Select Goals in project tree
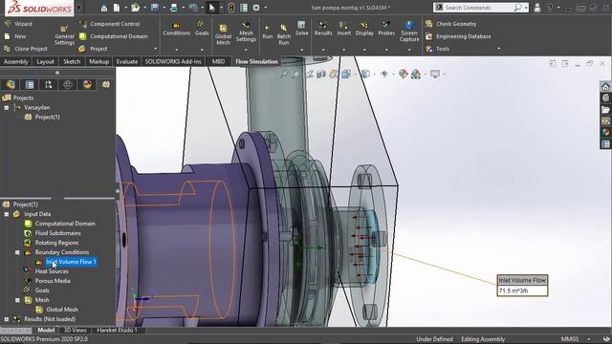Screen dimensions: 612x344 coord(42,290)
